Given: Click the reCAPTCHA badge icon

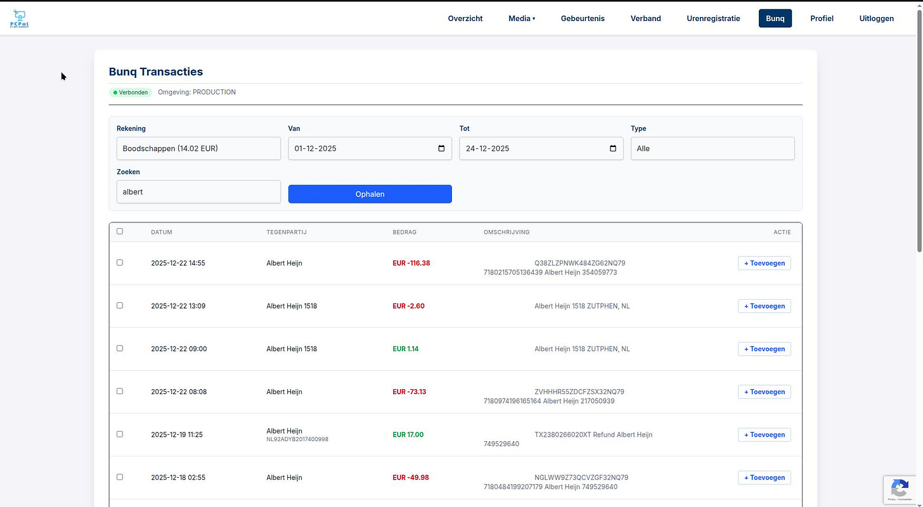Looking at the screenshot, I should [900, 489].
